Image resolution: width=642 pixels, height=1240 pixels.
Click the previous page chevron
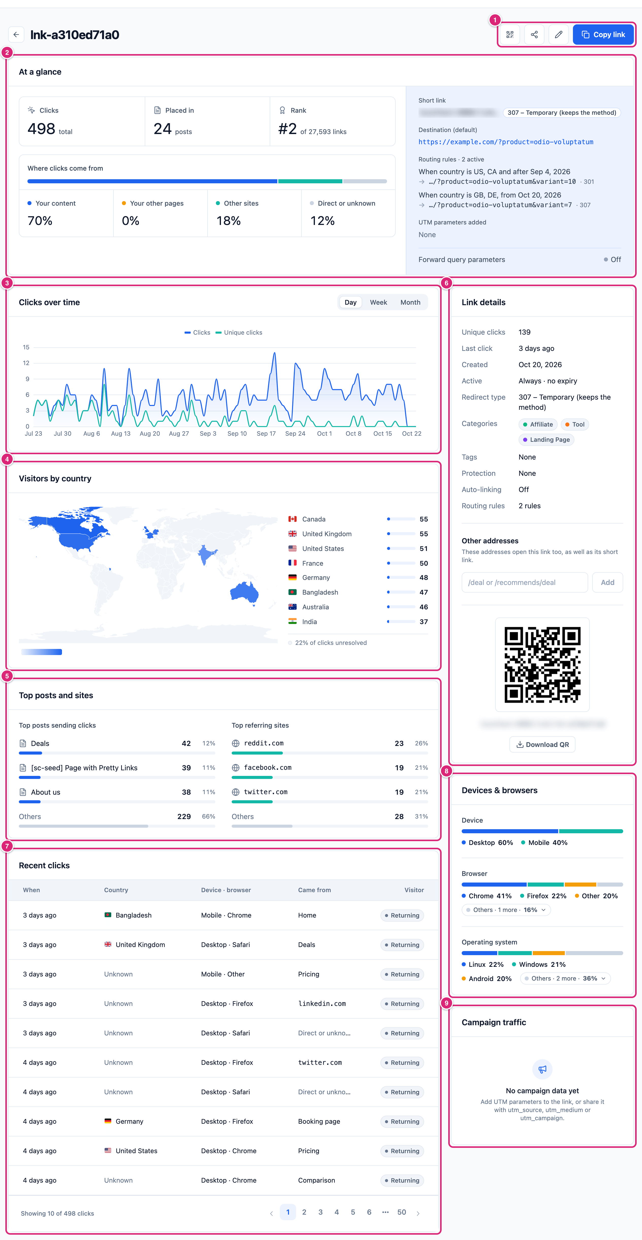click(272, 1214)
